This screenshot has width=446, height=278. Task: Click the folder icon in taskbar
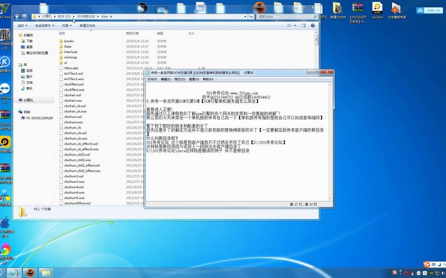click(46, 272)
